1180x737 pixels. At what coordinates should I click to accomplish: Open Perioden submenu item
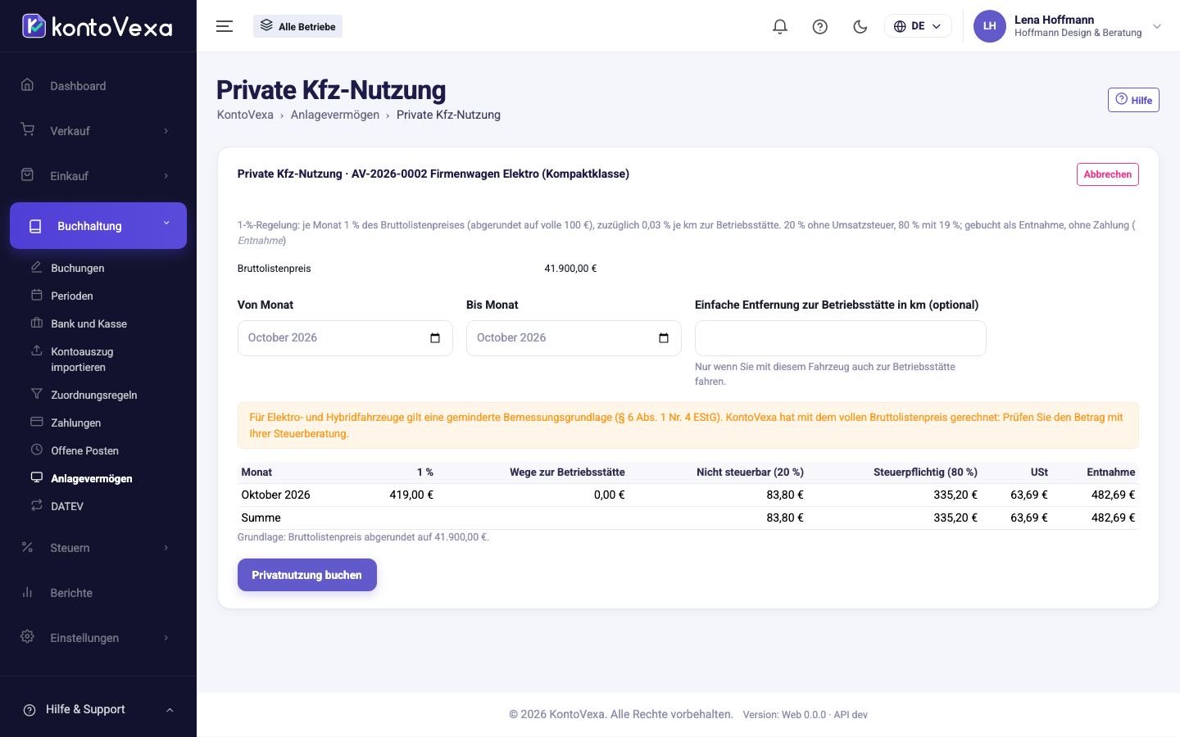72,296
